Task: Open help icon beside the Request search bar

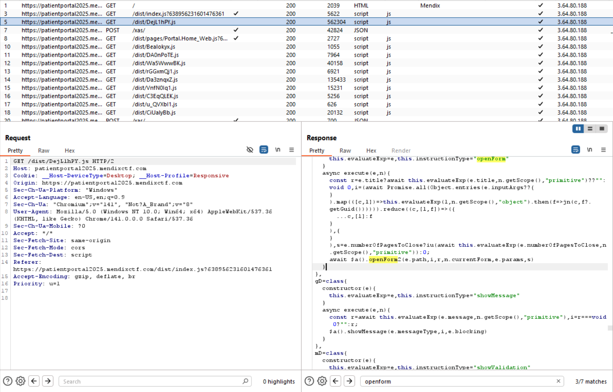Action: pos(8,381)
